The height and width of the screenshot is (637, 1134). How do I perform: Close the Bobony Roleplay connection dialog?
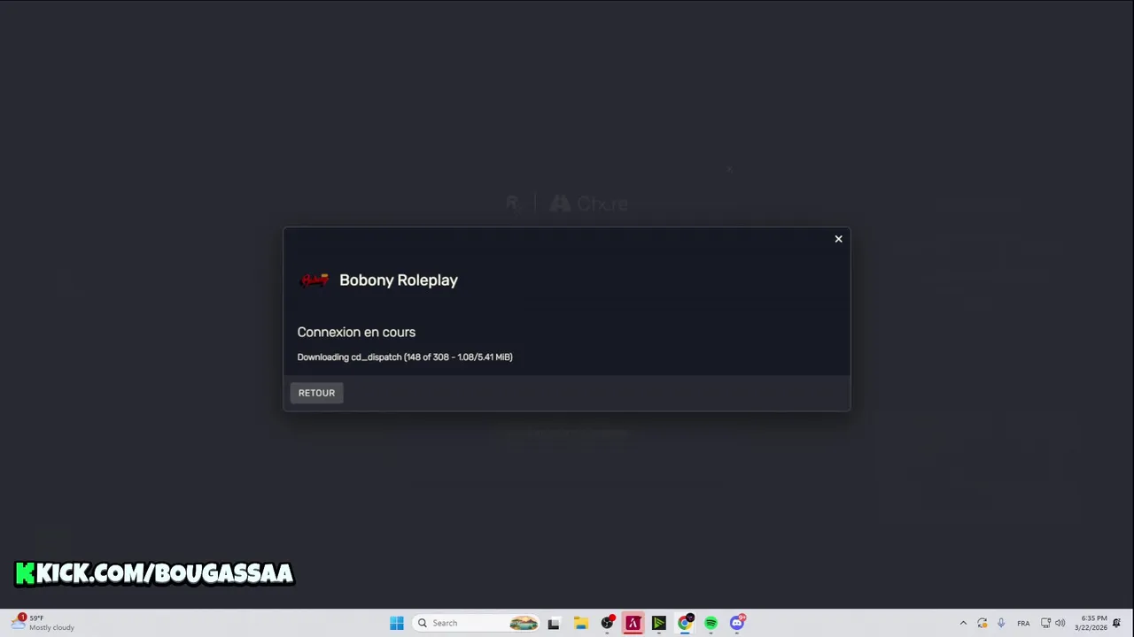pyautogui.click(x=838, y=239)
